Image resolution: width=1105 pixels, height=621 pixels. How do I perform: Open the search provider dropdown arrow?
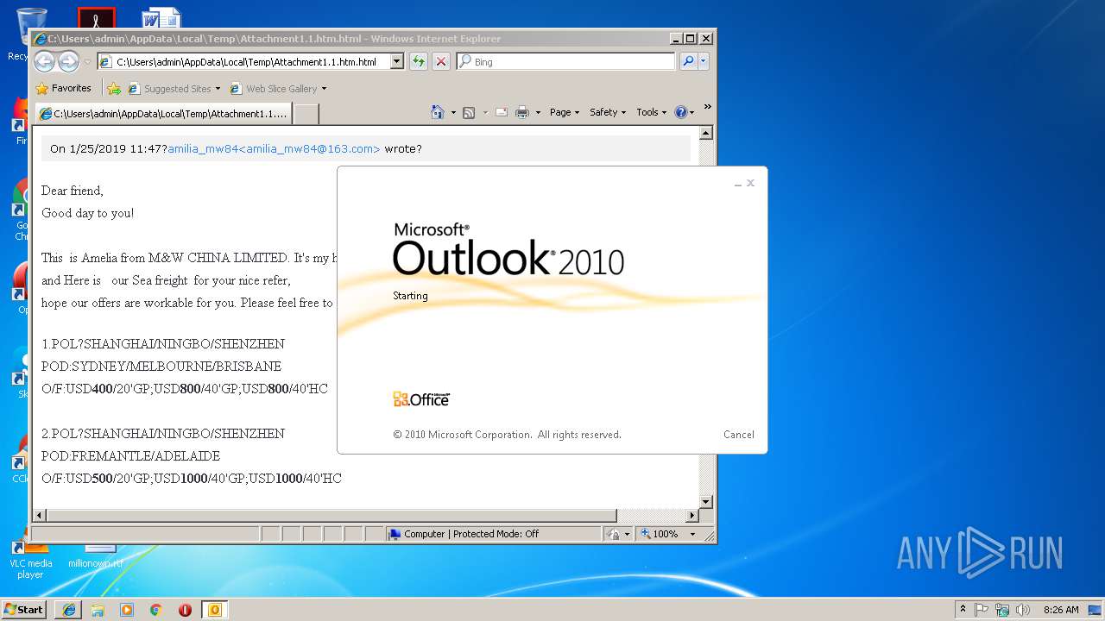point(704,61)
